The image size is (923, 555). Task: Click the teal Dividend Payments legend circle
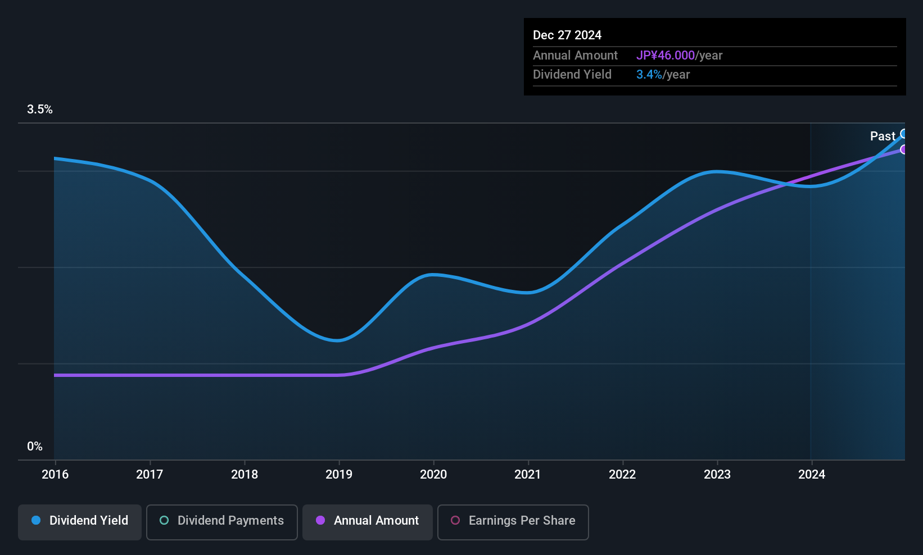tap(164, 521)
